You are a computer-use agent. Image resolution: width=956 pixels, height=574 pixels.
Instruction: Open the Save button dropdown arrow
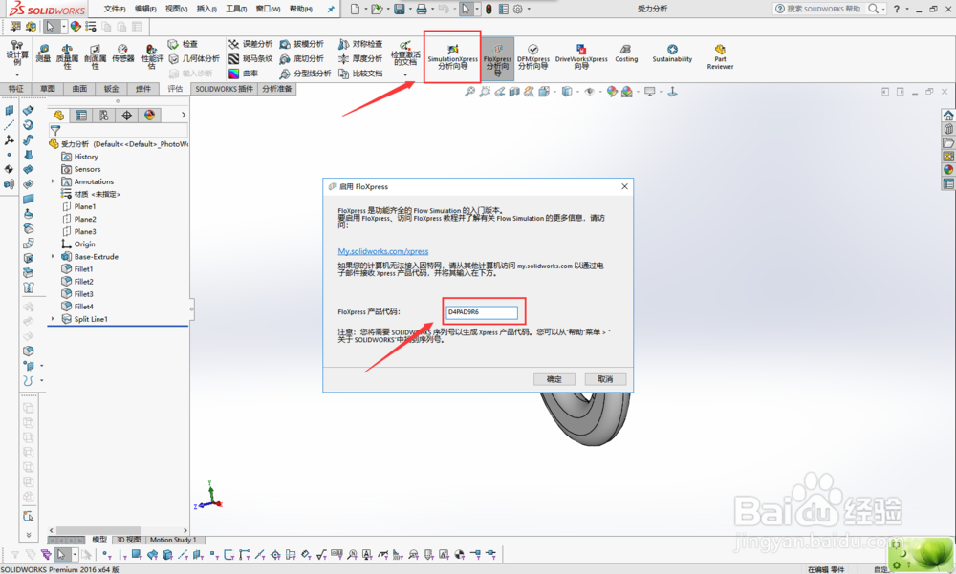pyautogui.click(x=410, y=10)
